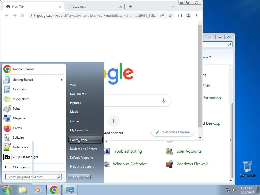This screenshot has height=195, width=260.
Task: Click Control Panel taskbar button
Action: click(70, 190)
